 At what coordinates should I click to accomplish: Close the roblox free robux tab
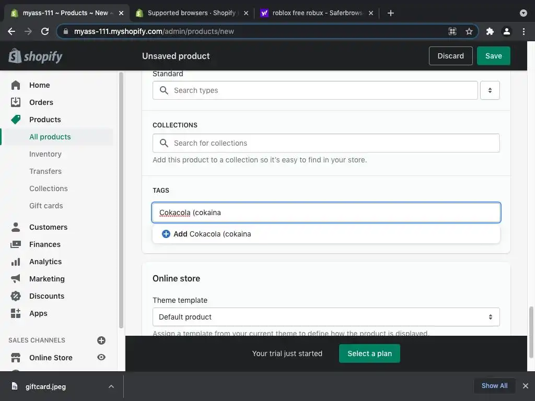click(x=371, y=13)
